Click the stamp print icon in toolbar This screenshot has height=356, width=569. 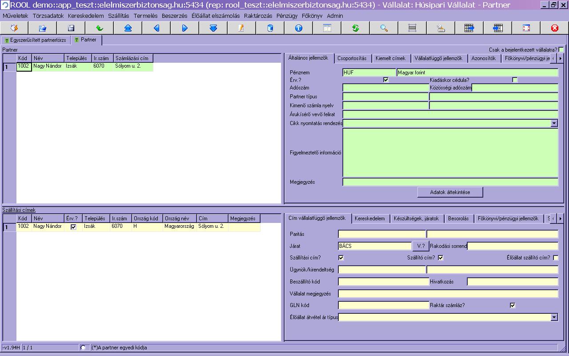(441, 28)
